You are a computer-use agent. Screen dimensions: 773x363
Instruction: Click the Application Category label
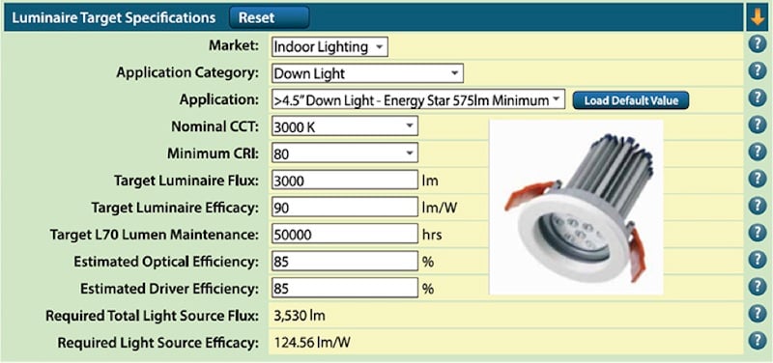(x=187, y=73)
